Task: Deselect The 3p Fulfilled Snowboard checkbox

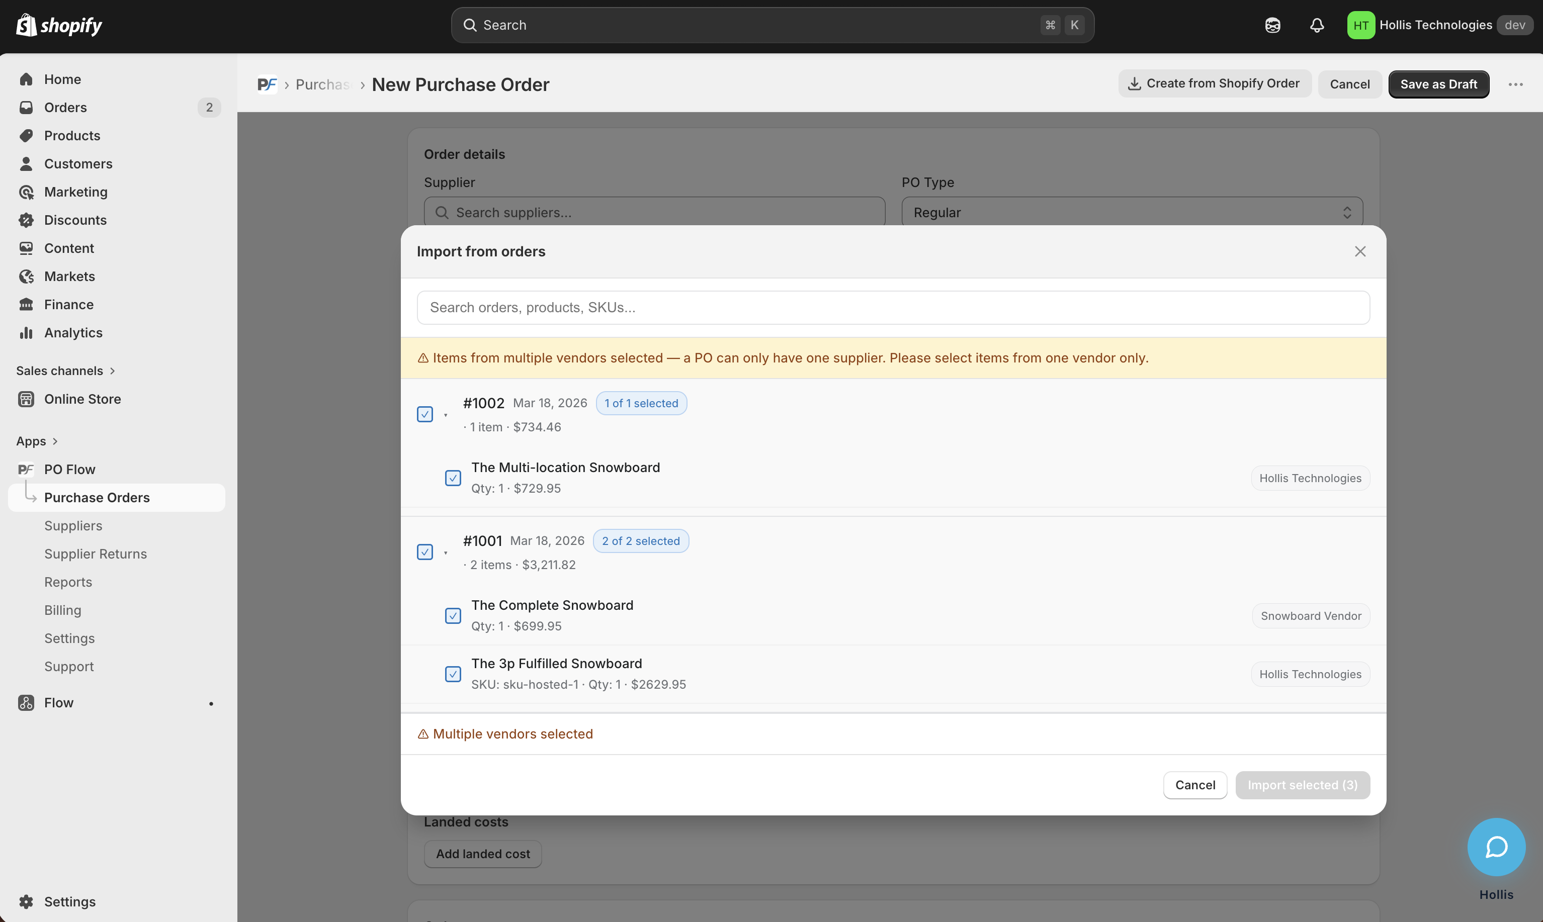Action: pos(453,674)
